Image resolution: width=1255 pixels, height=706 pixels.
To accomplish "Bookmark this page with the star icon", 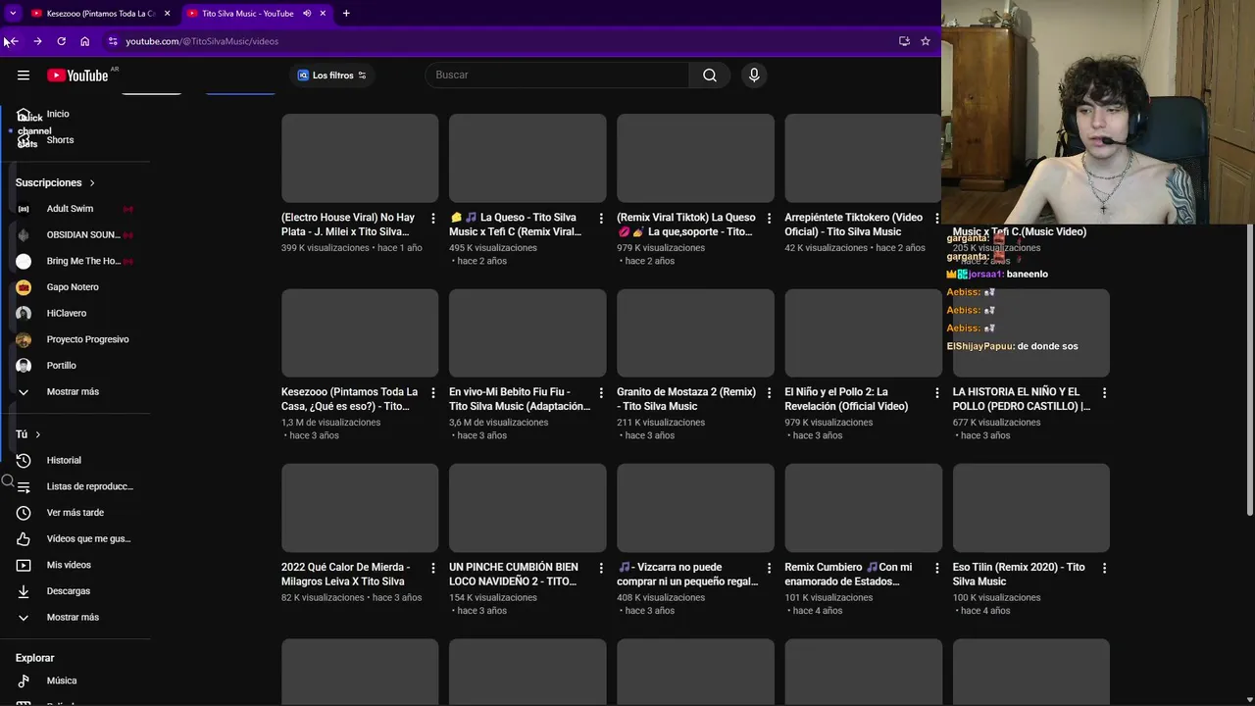I will pyautogui.click(x=925, y=41).
